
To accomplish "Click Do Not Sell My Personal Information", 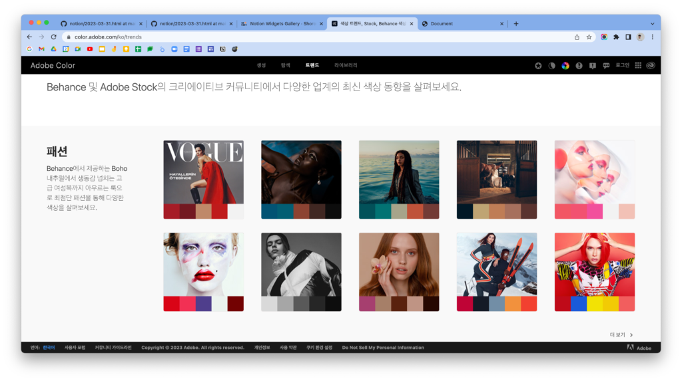I will click(383, 348).
